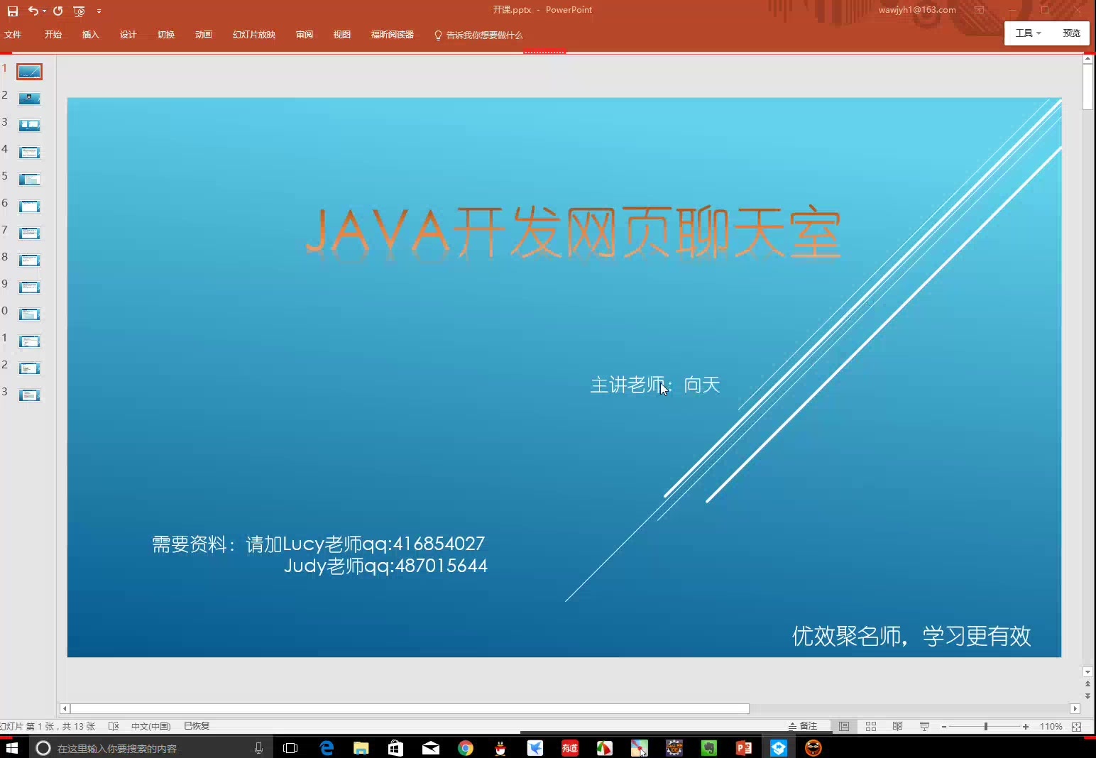Switch to the 动画 ribbon tab
The width and height of the screenshot is (1096, 758).
click(204, 35)
